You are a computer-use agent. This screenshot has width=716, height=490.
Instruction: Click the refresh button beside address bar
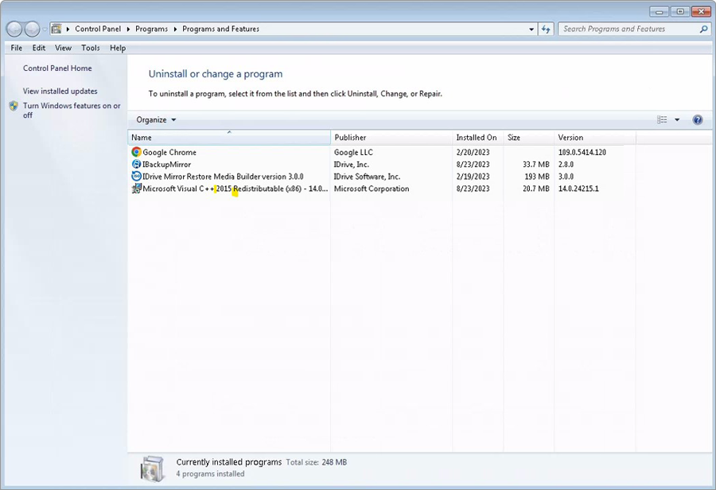click(x=546, y=29)
